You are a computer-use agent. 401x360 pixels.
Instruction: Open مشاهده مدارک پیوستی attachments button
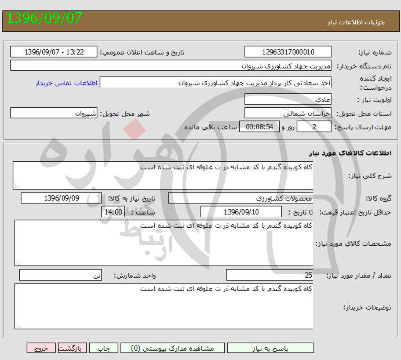[x=173, y=348]
